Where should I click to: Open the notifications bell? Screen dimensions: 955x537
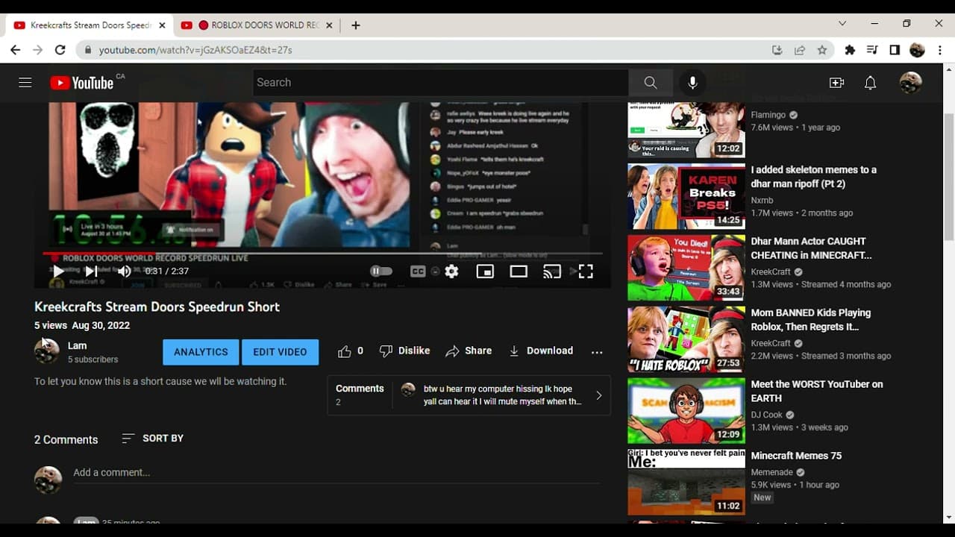click(870, 83)
